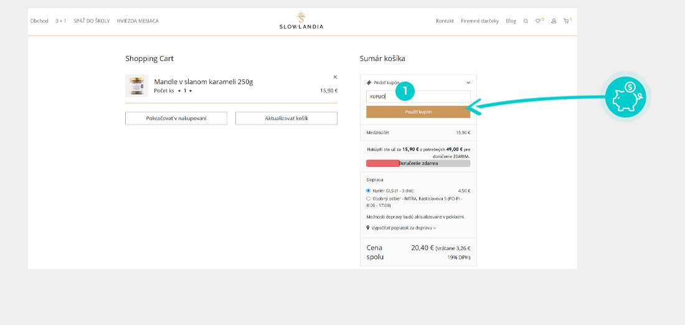Screen dimensions: 685x325
Task: Click the Slowlandia logo
Action: [301, 21]
